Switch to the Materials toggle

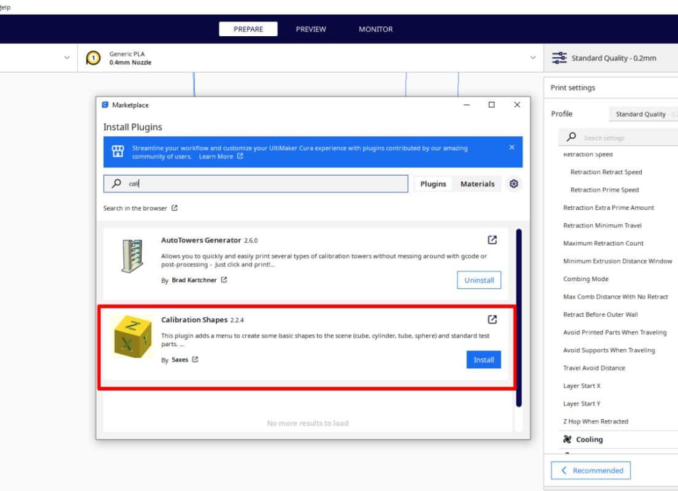(x=477, y=184)
